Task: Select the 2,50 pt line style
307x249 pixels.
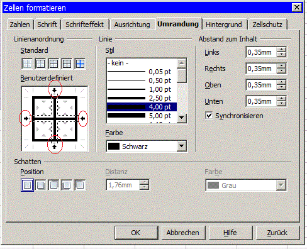Action: pos(142,98)
